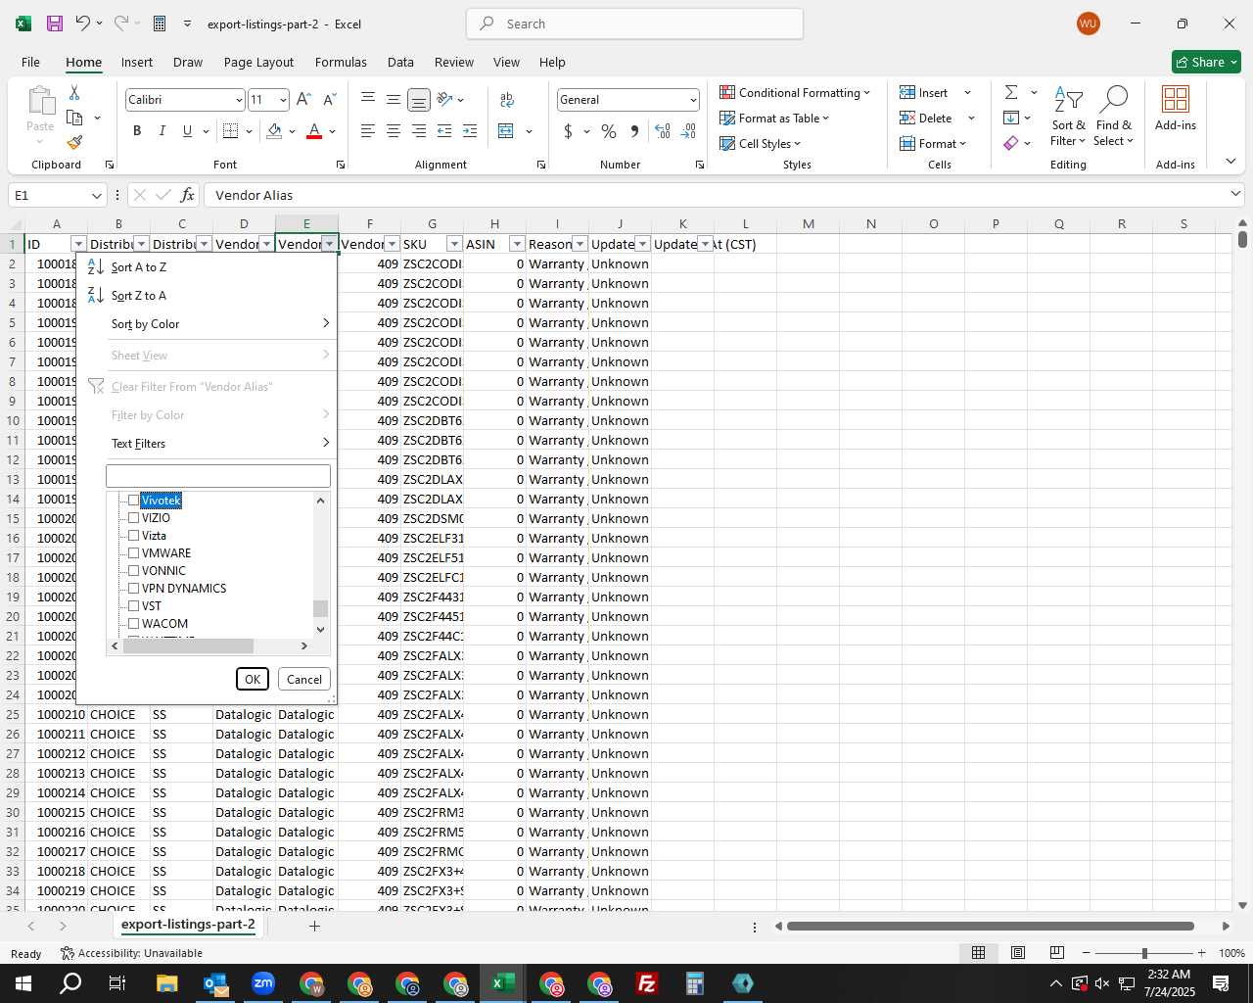Expand the Name Box dropdown
The image size is (1253, 1003).
pyautogui.click(x=96, y=195)
